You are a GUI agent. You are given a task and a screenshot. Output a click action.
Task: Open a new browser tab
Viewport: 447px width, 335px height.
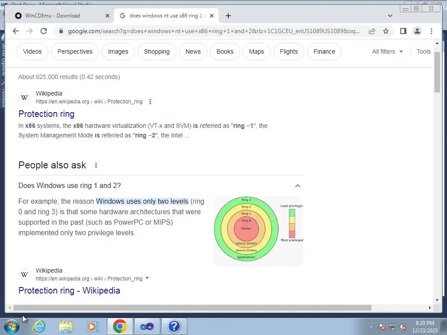pyautogui.click(x=228, y=16)
